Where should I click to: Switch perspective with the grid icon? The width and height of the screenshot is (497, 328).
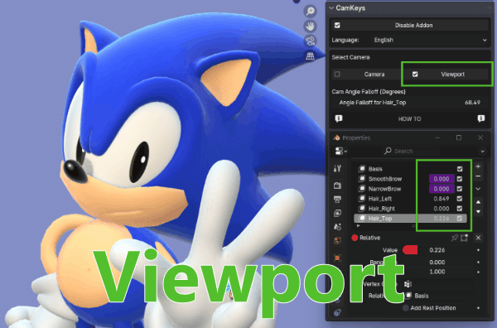pyautogui.click(x=310, y=56)
